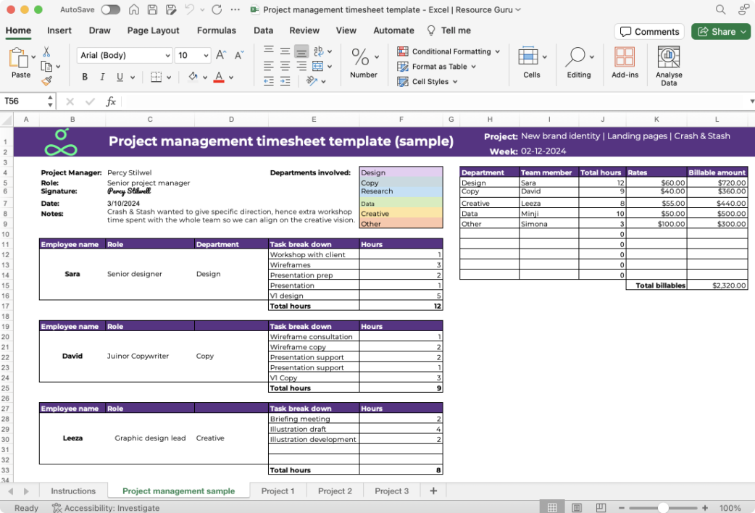Adjust the zoom slider in status bar

[663, 508]
